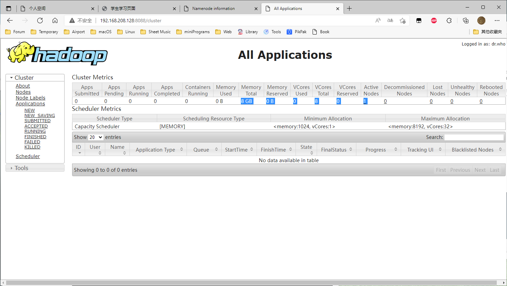Image resolution: width=507 pixels, height=286 pixels.
Task: Open the ABP Adblock extension icon
Action: click(434, 21)
